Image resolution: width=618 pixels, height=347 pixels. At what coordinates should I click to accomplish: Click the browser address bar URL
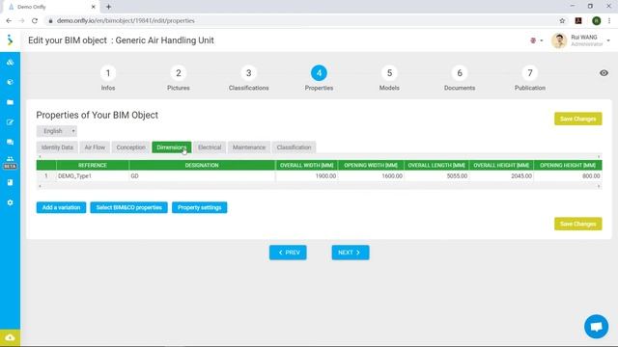tap(126, 21)
